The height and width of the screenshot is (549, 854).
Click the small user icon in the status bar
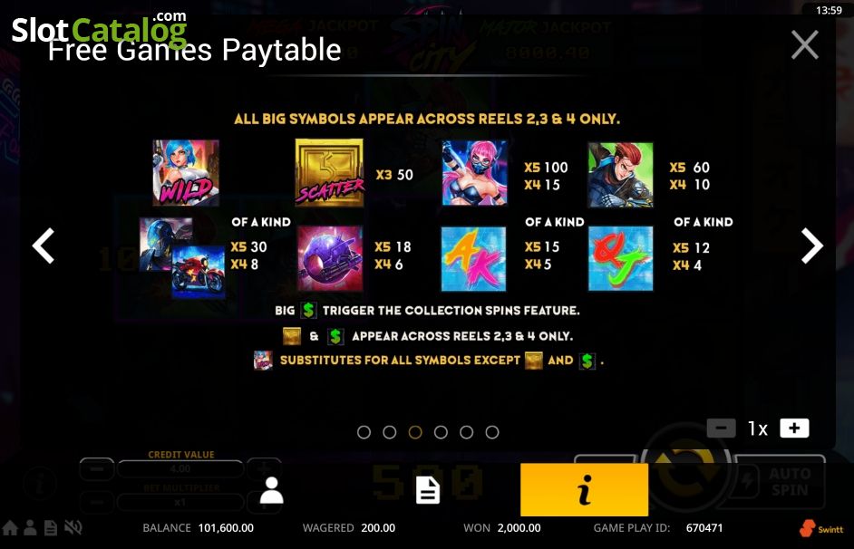click(x=31, y=527)
